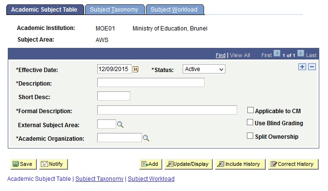The image size is (328, 191).
Task: Click the Include History button
Action: (240, 164)
